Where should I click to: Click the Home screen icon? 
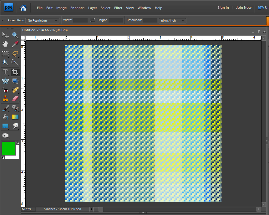click(23, 8)
